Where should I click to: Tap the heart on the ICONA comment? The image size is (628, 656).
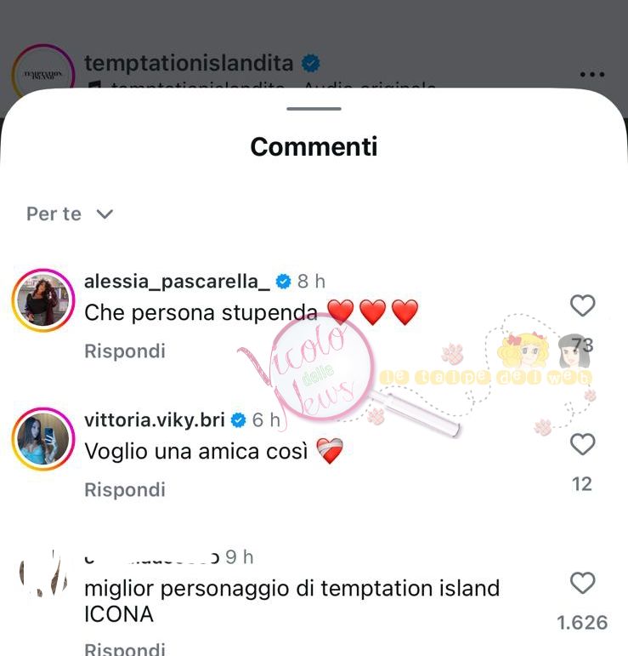[582, 583]
